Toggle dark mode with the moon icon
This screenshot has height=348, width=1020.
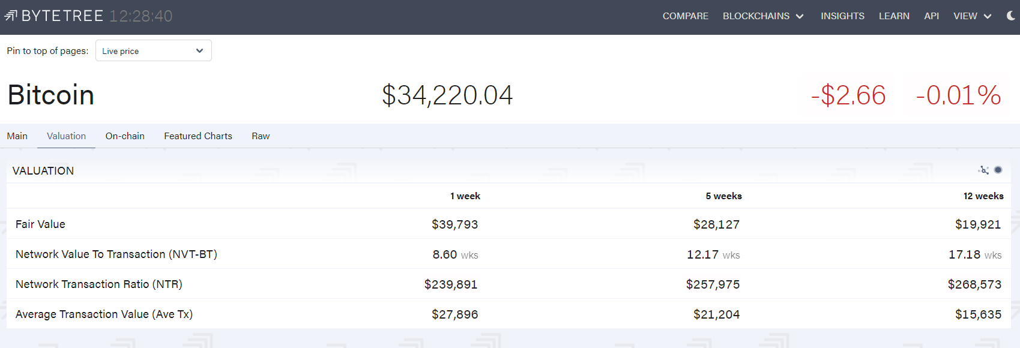[1011, 16]
